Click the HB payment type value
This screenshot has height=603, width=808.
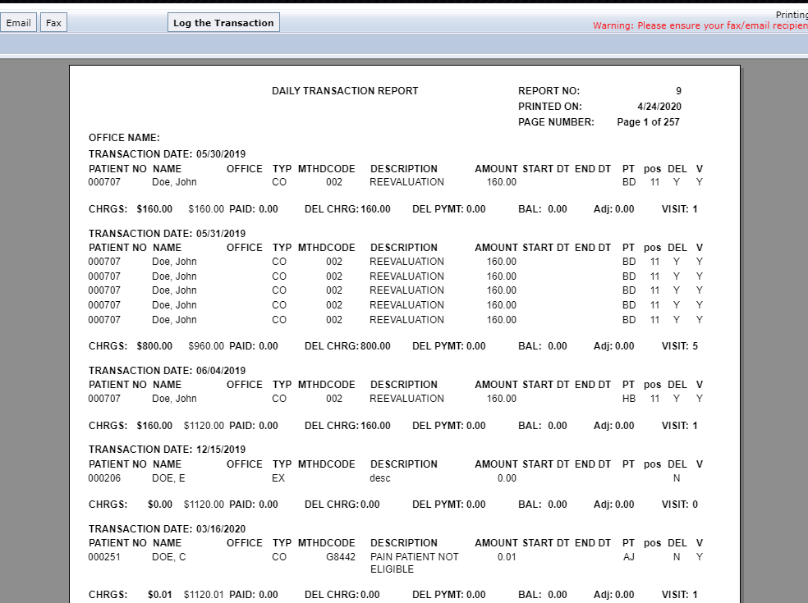coord(629,399)
